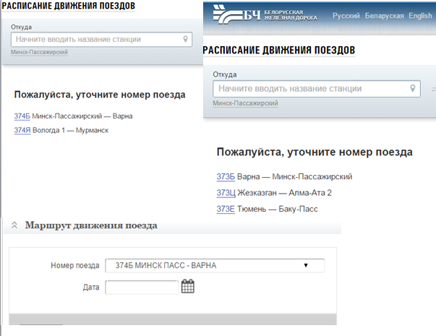Open train 374Я Вологда 1 — Мурманск

pos(22,130)
